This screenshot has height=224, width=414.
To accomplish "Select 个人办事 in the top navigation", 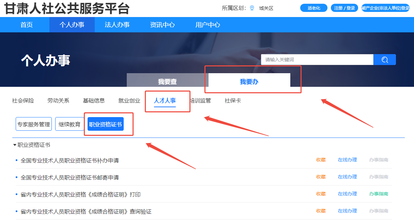I will (72, 25).
